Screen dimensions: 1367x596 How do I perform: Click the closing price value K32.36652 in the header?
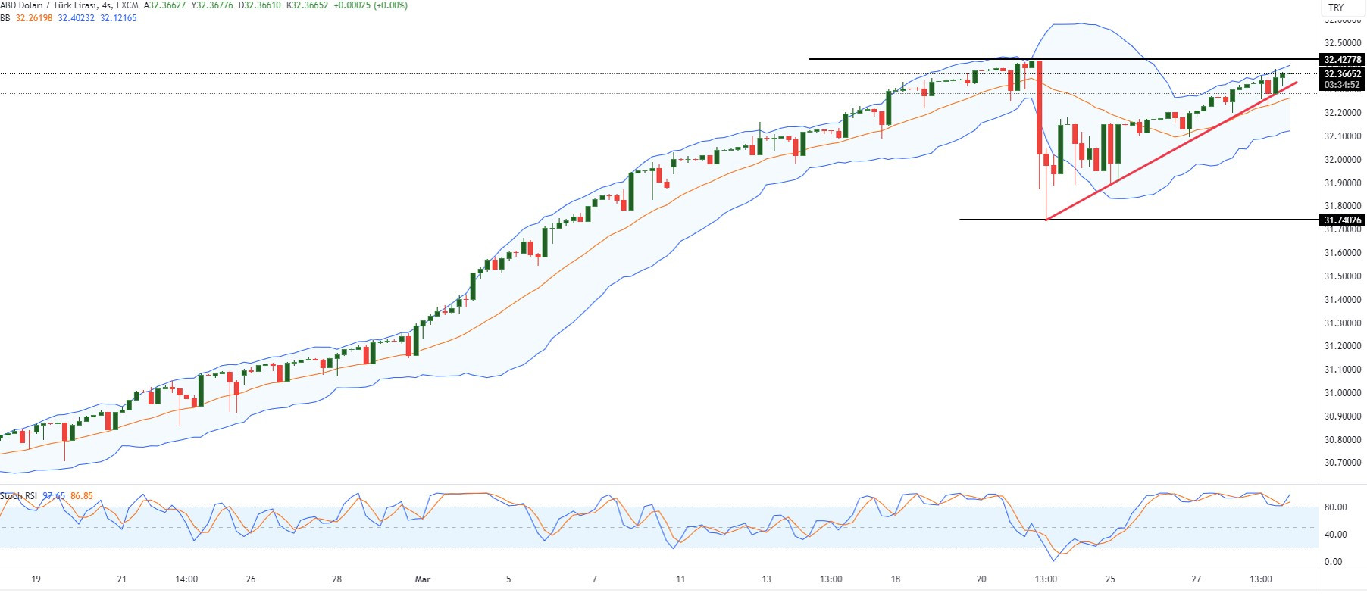click(x=308, y=5)
